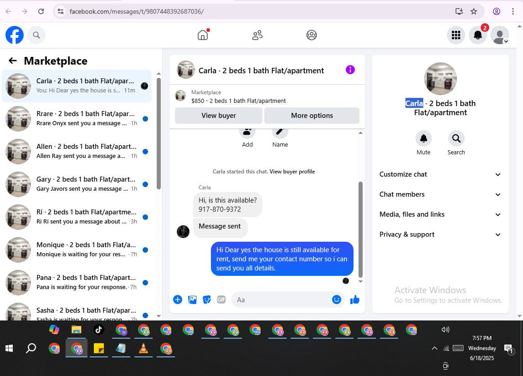Image resolution: width=523 pixels, height=376 pixels.
Task: Click the "Hi, is this available?" message bubble
Action: click(x=227, y=205)
